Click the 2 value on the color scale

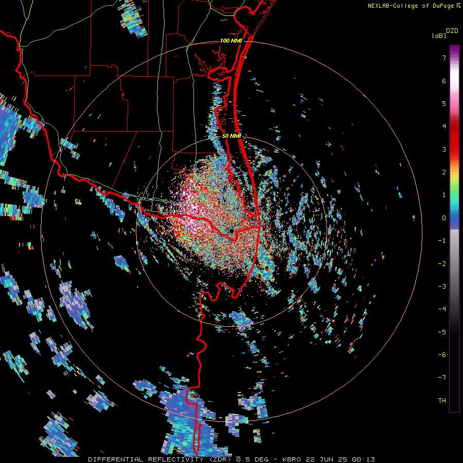point(444,172)
